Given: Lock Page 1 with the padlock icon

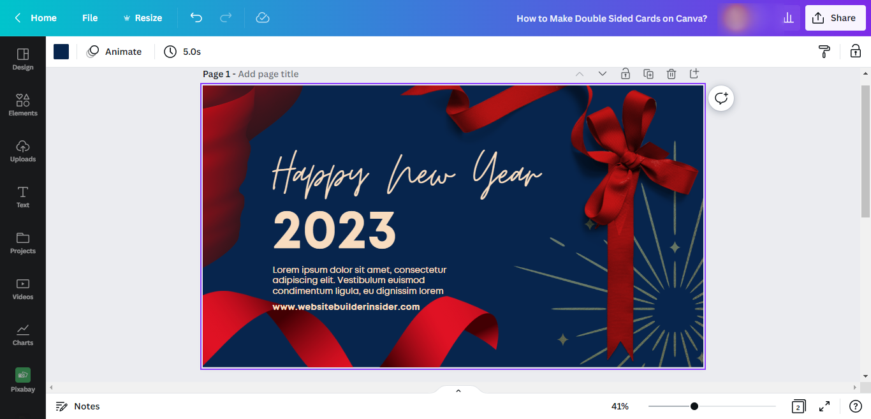Looking at the screenshot, I should tap(626, 74).
